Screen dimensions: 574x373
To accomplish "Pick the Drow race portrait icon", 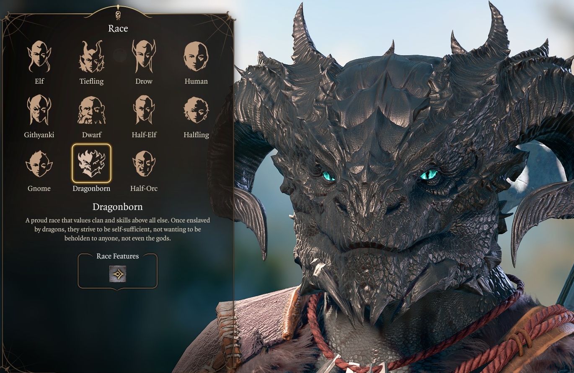I will pyautogui.click(x=144, y=56).
